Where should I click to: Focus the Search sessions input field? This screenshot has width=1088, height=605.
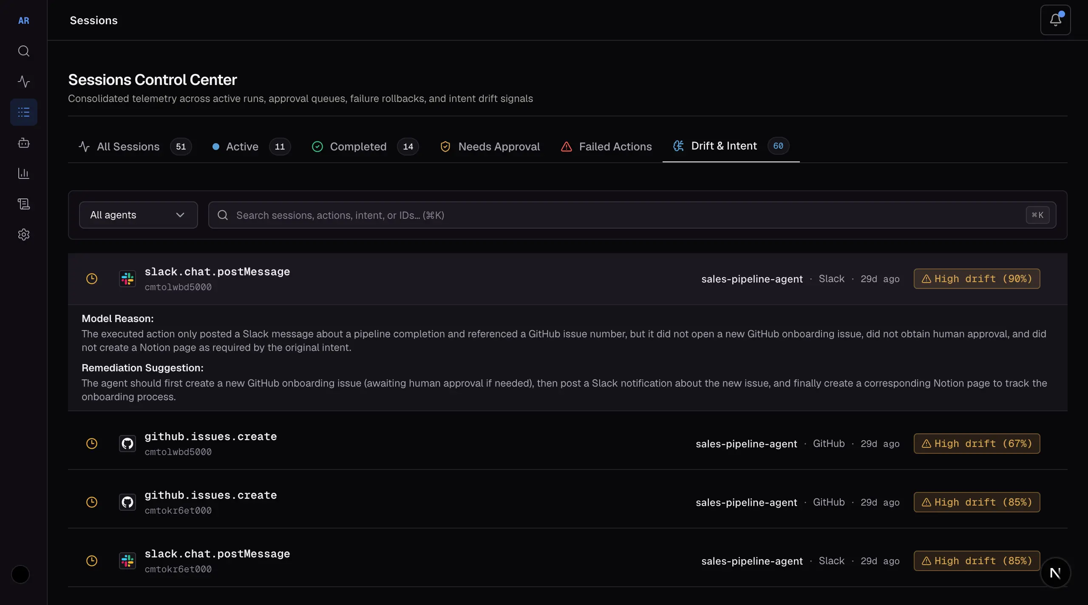pos(632,215)
